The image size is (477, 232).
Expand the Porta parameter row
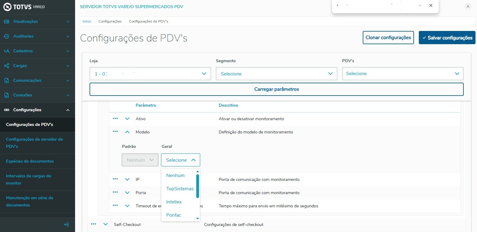click(127, 193)
